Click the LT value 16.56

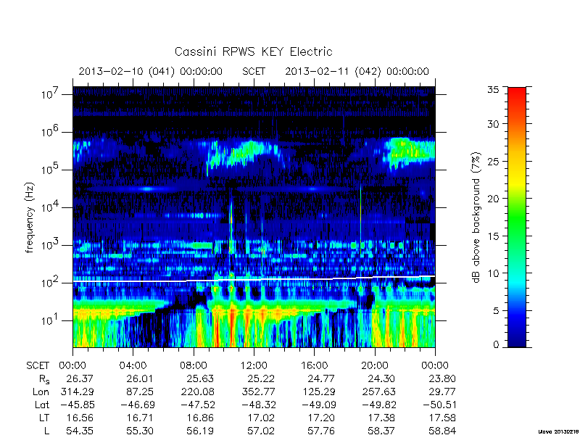point(80,418)
